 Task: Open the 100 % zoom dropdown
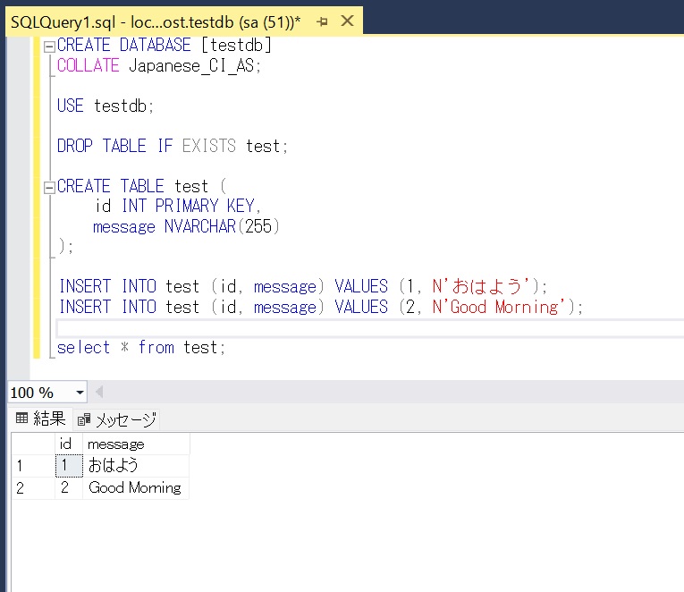pyautogui.click(x=80, y=393)
